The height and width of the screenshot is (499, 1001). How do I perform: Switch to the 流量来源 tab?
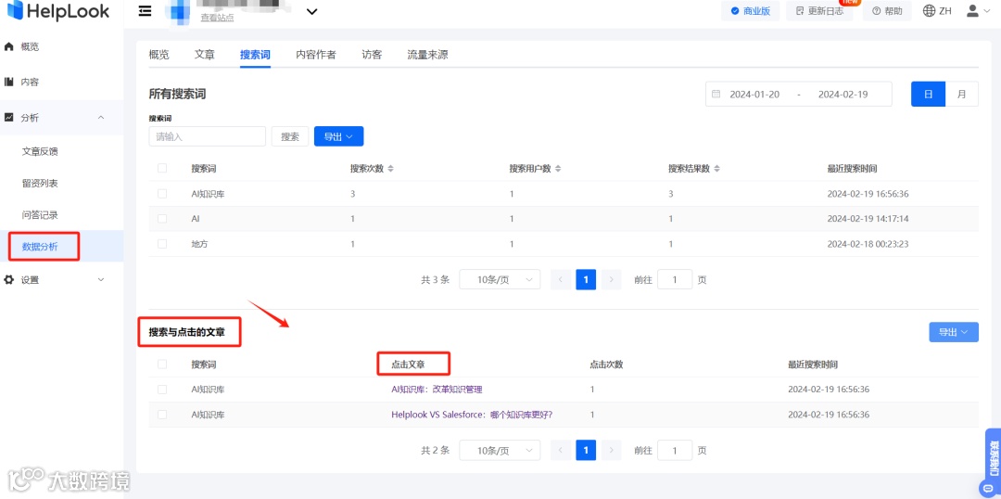pyautogui.click(x=427, y=55)
